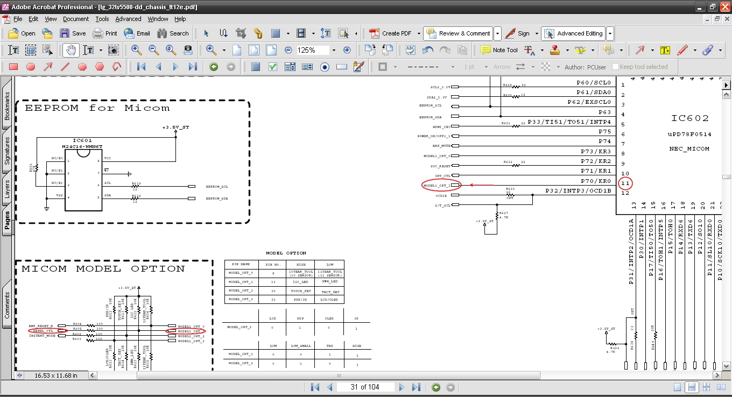732x397 pixels.
Task: Click the page number field in status bar
Action: pyautogui.click(x=365, y=387)
